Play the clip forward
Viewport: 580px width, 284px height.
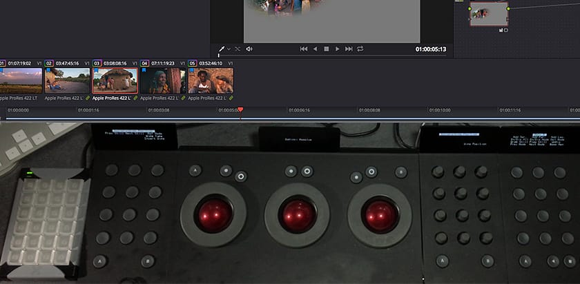[338, 49]
